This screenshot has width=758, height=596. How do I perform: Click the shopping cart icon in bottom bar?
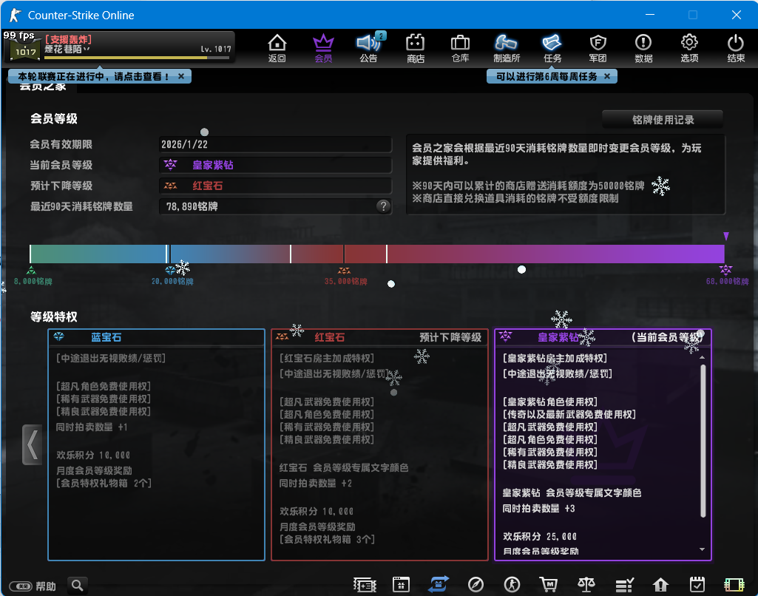point(549,585)
